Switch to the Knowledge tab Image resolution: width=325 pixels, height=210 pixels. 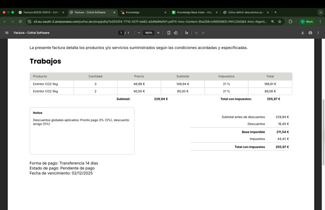click(x=144, y=12)
